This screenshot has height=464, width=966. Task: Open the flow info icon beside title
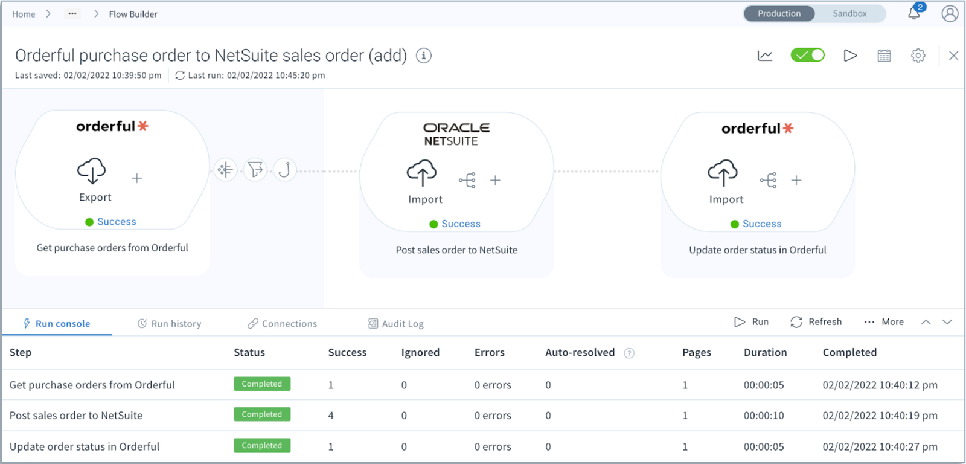pyautogui.click(x=424, y=56)
